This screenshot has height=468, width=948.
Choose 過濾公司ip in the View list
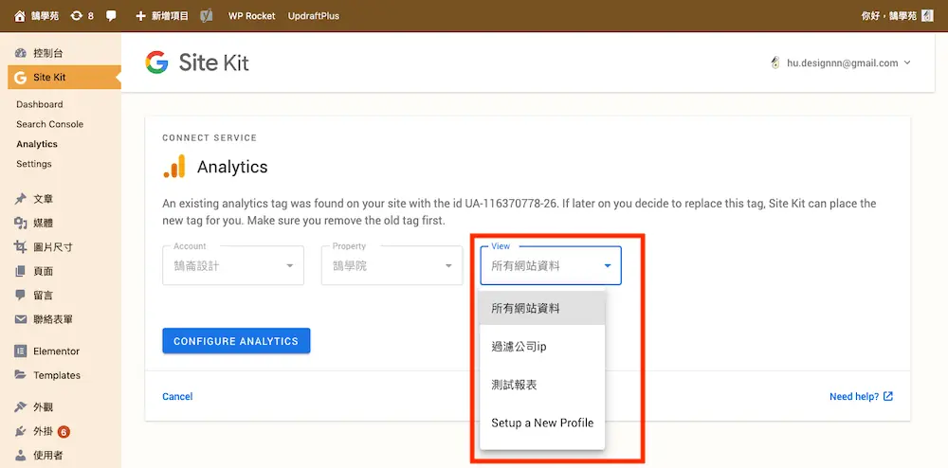(542, 347)
